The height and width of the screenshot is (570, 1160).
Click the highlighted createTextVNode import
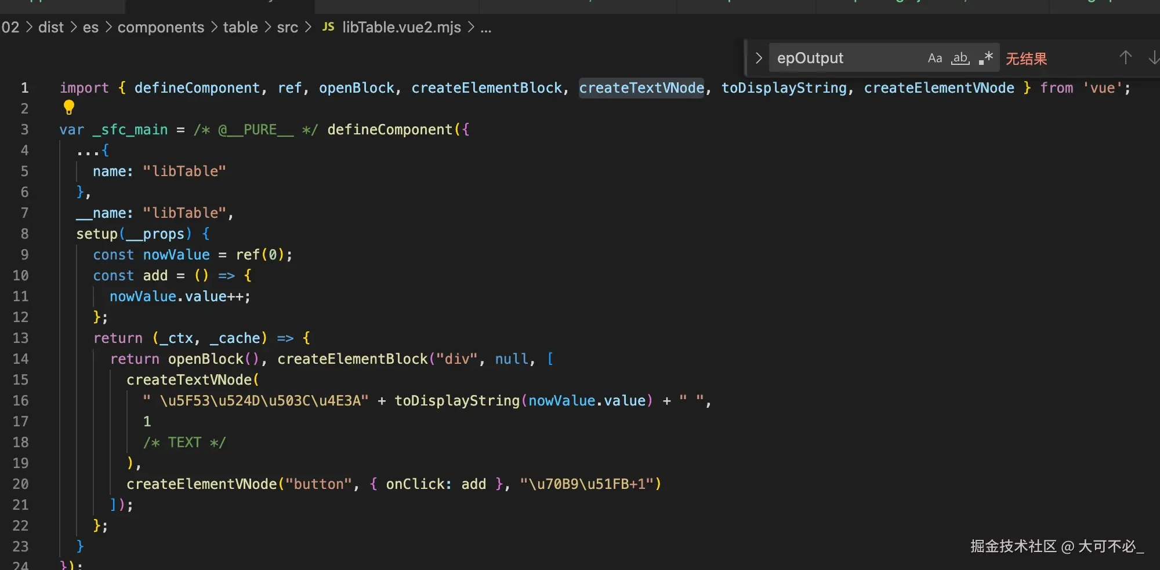(641, 87)
